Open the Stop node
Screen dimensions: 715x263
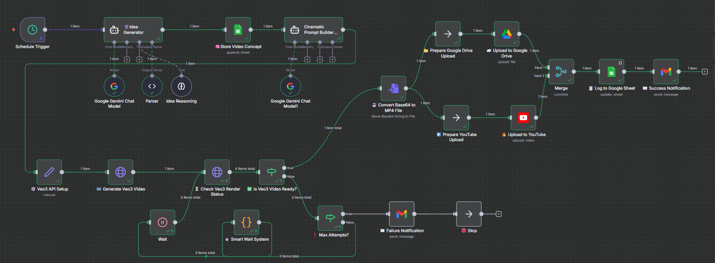469,214
